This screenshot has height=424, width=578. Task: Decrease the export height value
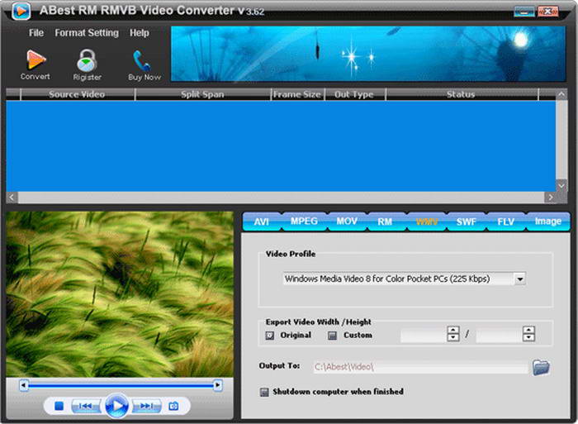click(528, 337)
